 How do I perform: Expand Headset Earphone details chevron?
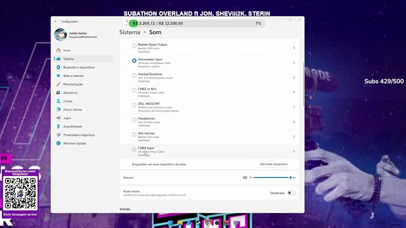pyautogui.click(x=294, y=78)
